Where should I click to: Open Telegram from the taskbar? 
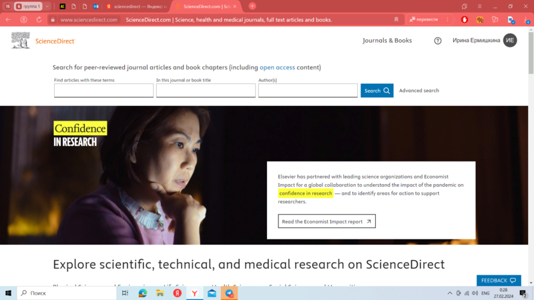(229, 293)
